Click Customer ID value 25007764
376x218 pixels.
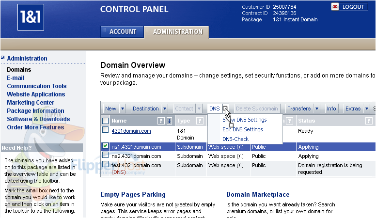click(x=284, y=7)
